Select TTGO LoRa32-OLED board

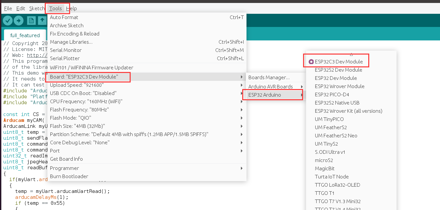tap(351, 185)
